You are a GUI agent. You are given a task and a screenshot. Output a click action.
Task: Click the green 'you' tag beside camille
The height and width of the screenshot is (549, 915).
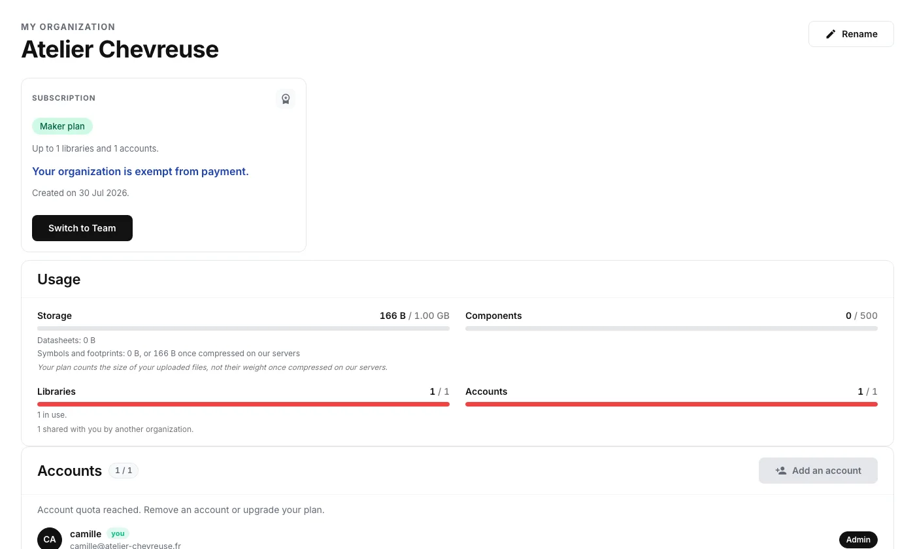118,534
